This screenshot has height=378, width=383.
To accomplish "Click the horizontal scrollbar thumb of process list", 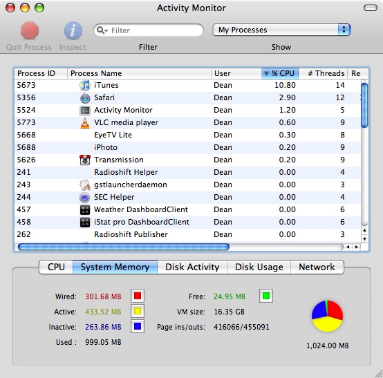I will 124,247.
